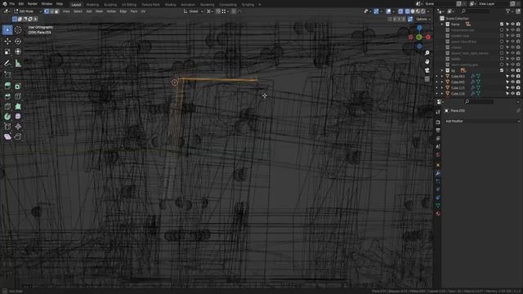Select the Edge Slide tool
The width and height of the screenshot is (523, 294).
click(x=7, y=127)
